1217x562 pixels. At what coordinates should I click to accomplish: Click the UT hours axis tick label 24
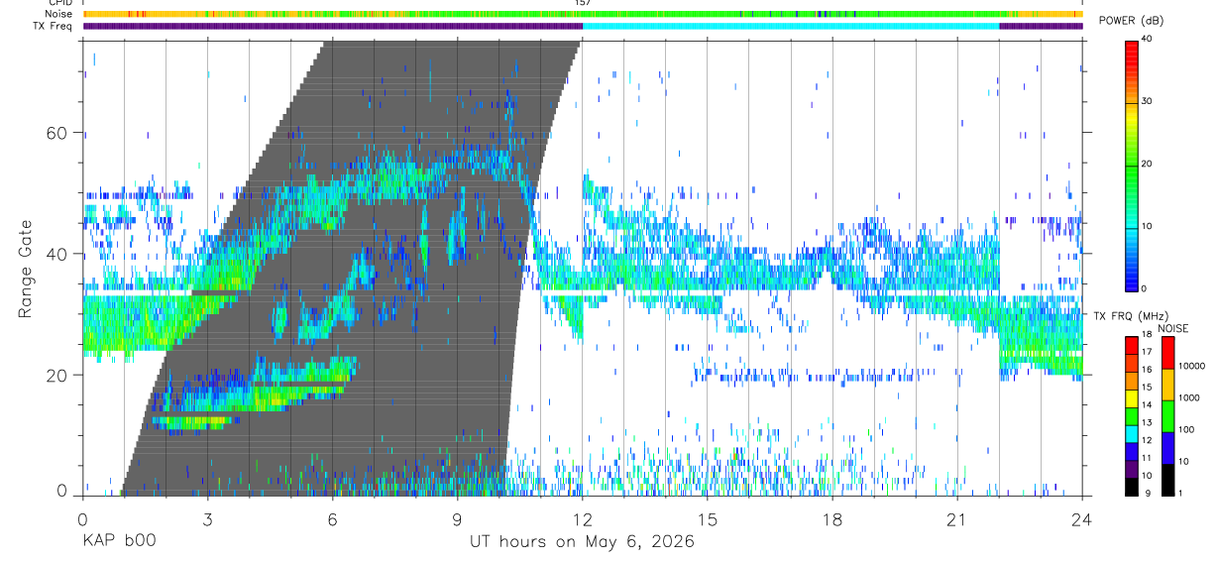pyautogui.click(x=1082, y=519)
